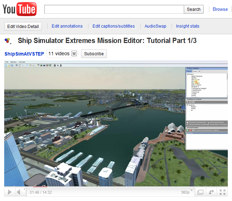The image size is (232, 201).
Task: Click the video progress bar
Action: pyautogui.click(x=116, y=187)
